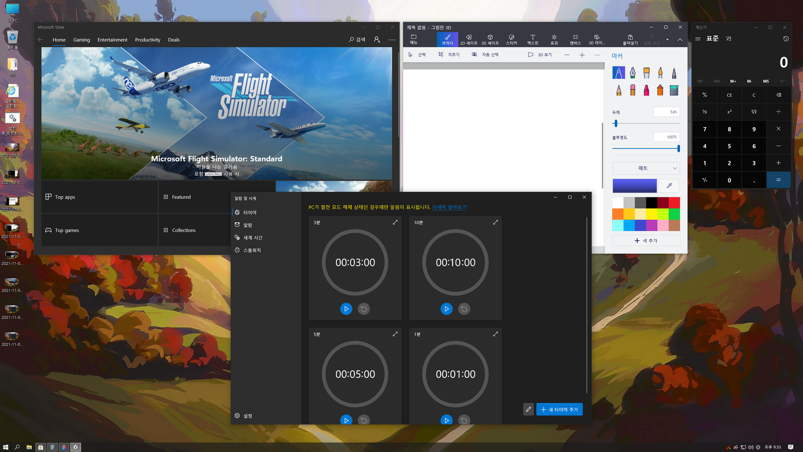Select the Eraser tool in Paint 3D
Image resolution: width=803 pixels, height=452 pixels.
coord(632,90)
